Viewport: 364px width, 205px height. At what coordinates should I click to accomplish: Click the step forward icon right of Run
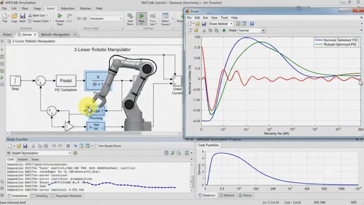[x=153, y=16]
